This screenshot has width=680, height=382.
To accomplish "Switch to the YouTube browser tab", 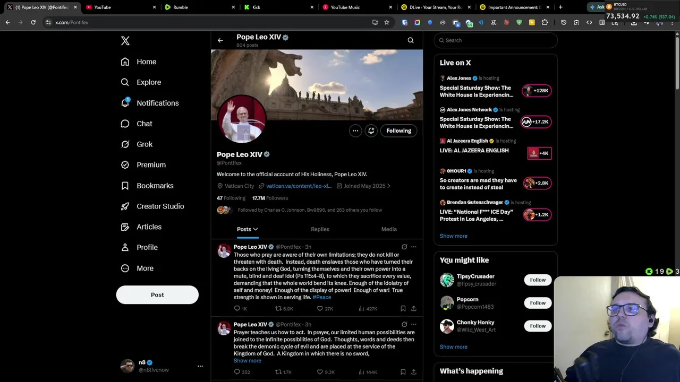I will [x=121, y=7].
